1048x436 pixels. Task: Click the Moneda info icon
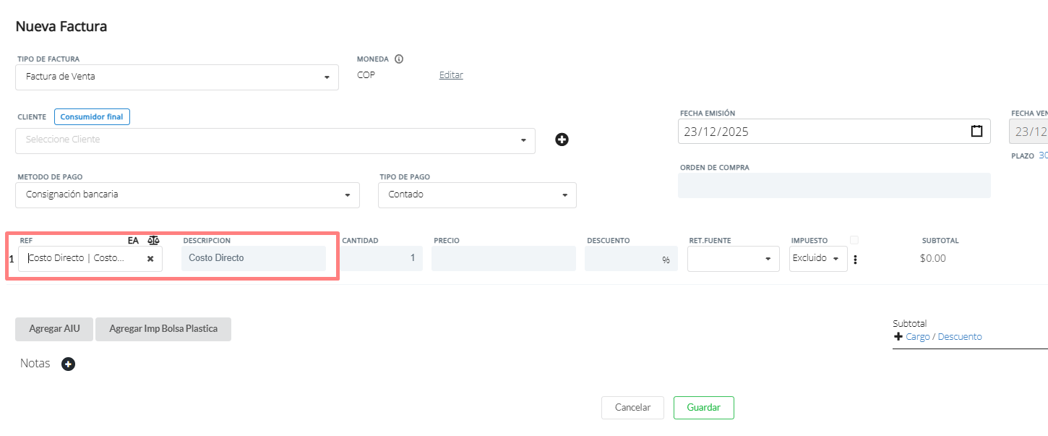tap(399, 59)
